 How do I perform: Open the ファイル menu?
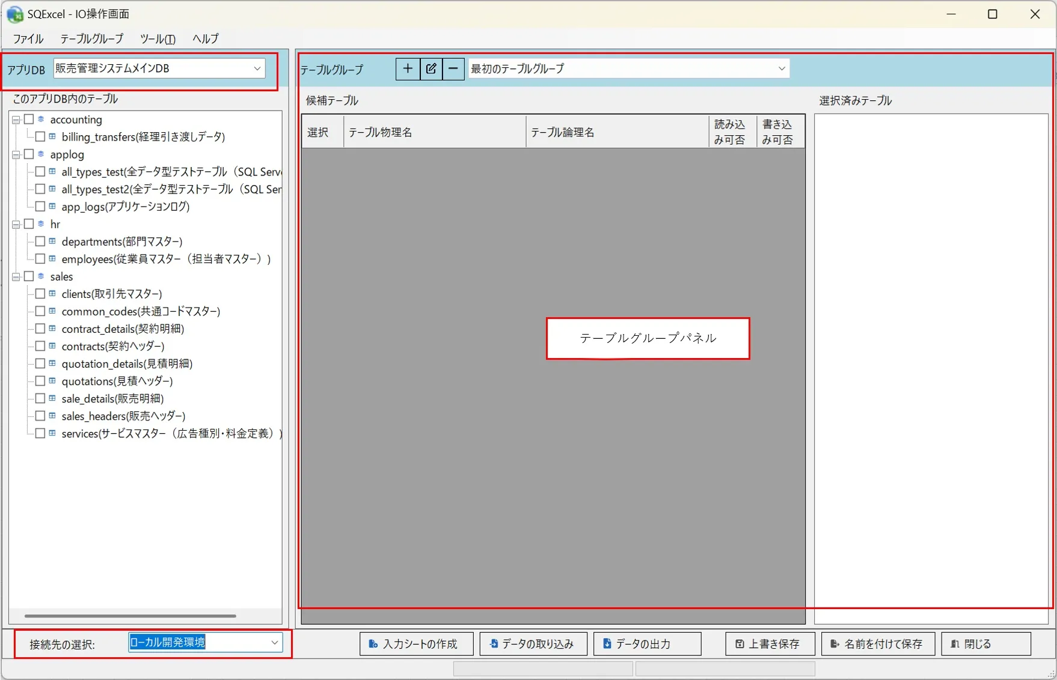pos(28,38)
